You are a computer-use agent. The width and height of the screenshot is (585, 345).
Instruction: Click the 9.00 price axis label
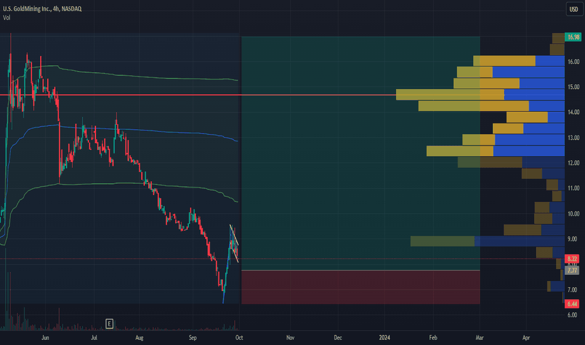coord(572,239)
